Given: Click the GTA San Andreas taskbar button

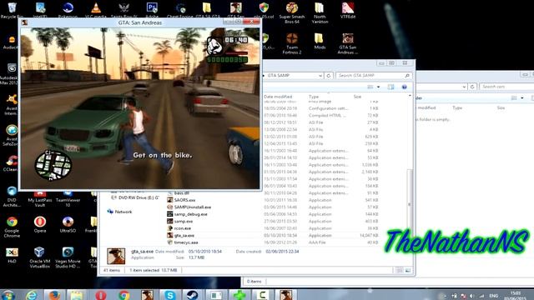Looking at the screenshot, I should (x=285, y=295).
